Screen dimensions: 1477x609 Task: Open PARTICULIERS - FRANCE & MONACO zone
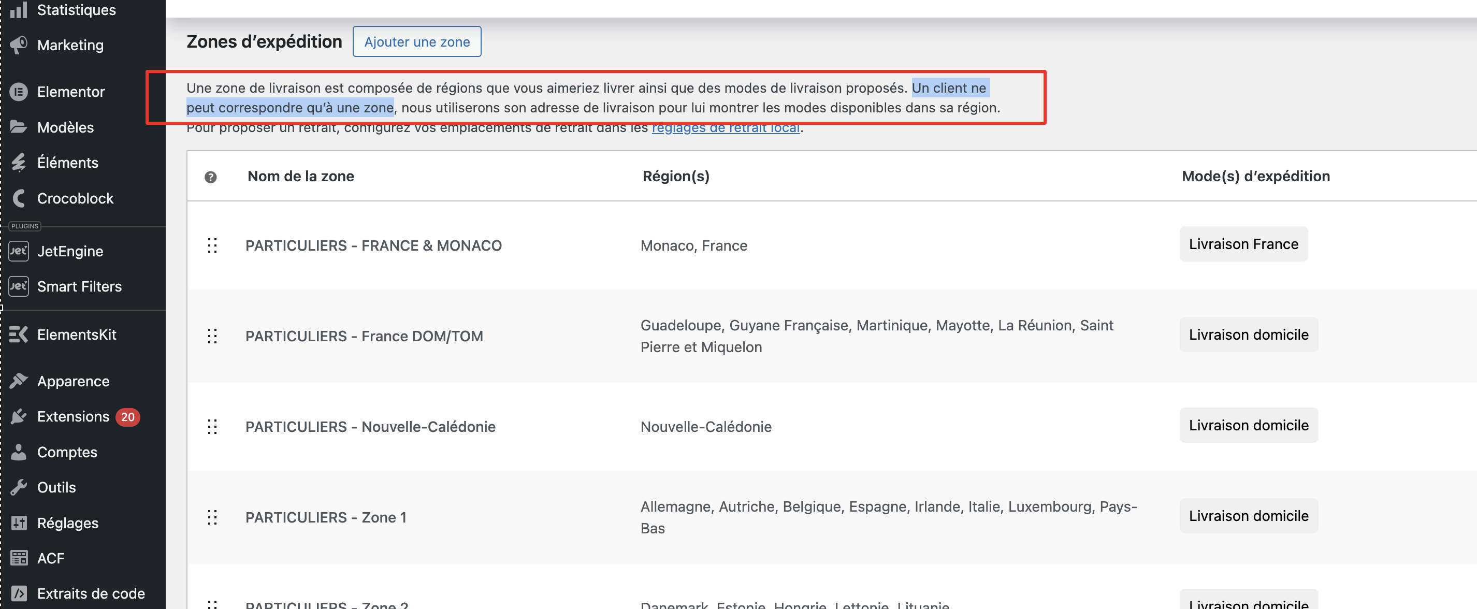pos(373,245)
